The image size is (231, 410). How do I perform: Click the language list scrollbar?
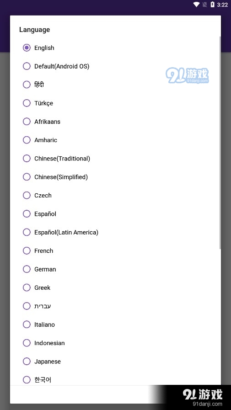[x=220, y=143]
